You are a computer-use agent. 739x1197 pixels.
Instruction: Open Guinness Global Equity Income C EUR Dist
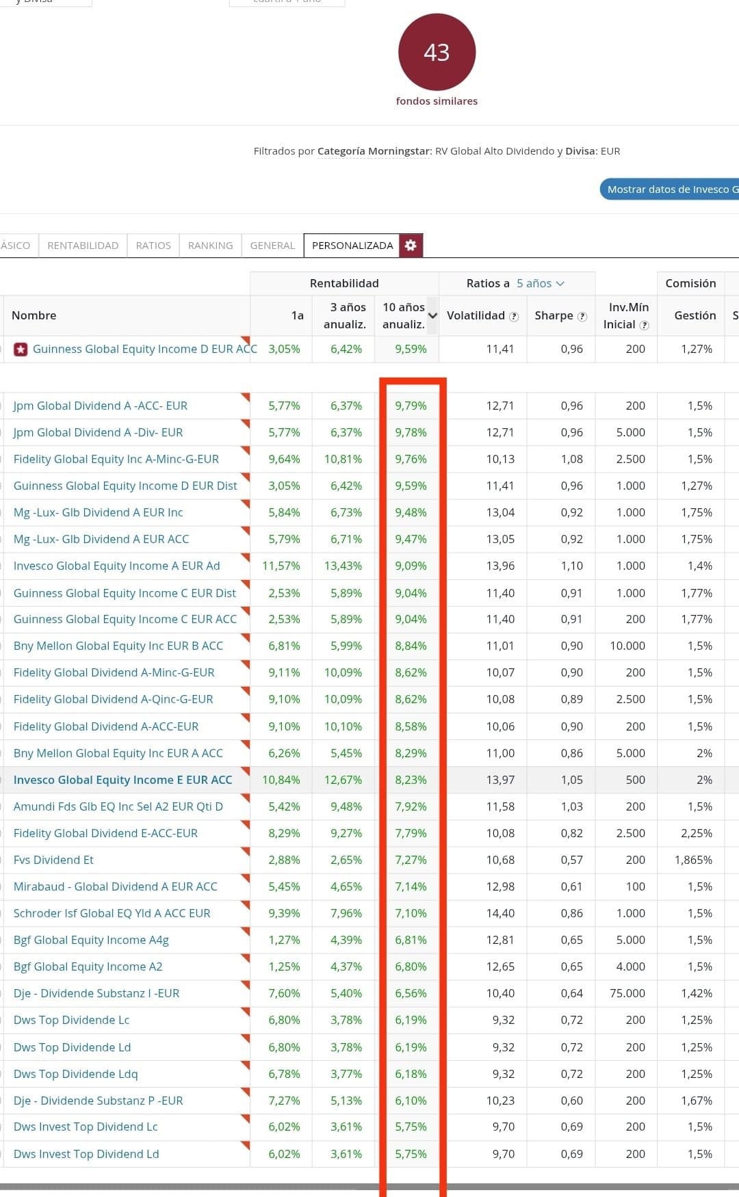pyautogui.click(x=125, y=593)
